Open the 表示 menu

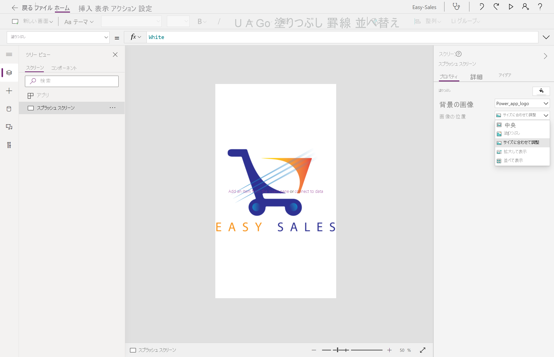[102, 9]
